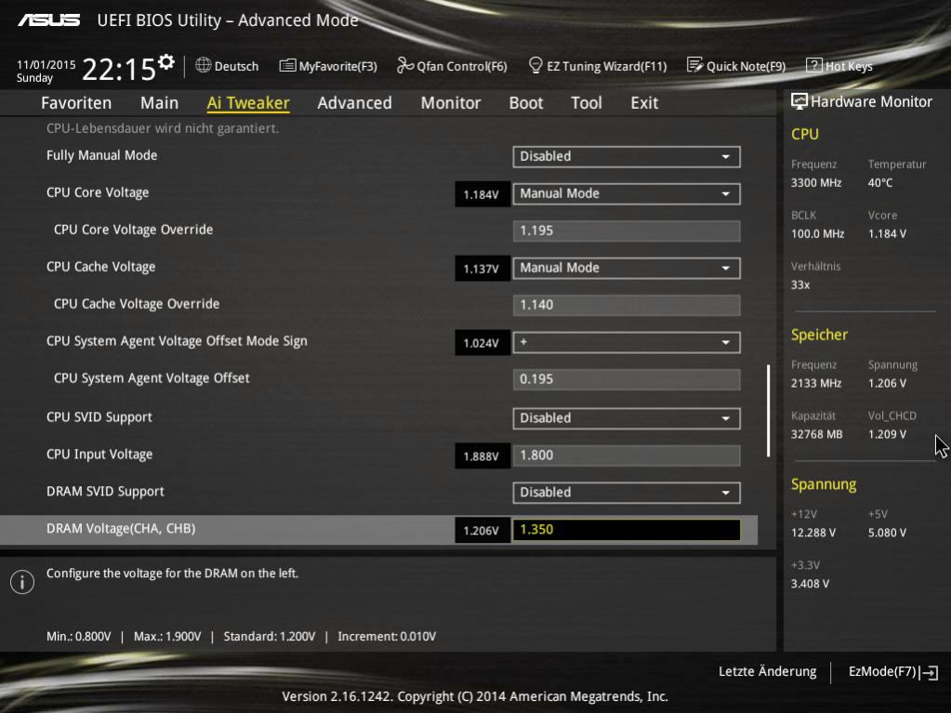Go to the Boot tab

click(x=526, y=103)
